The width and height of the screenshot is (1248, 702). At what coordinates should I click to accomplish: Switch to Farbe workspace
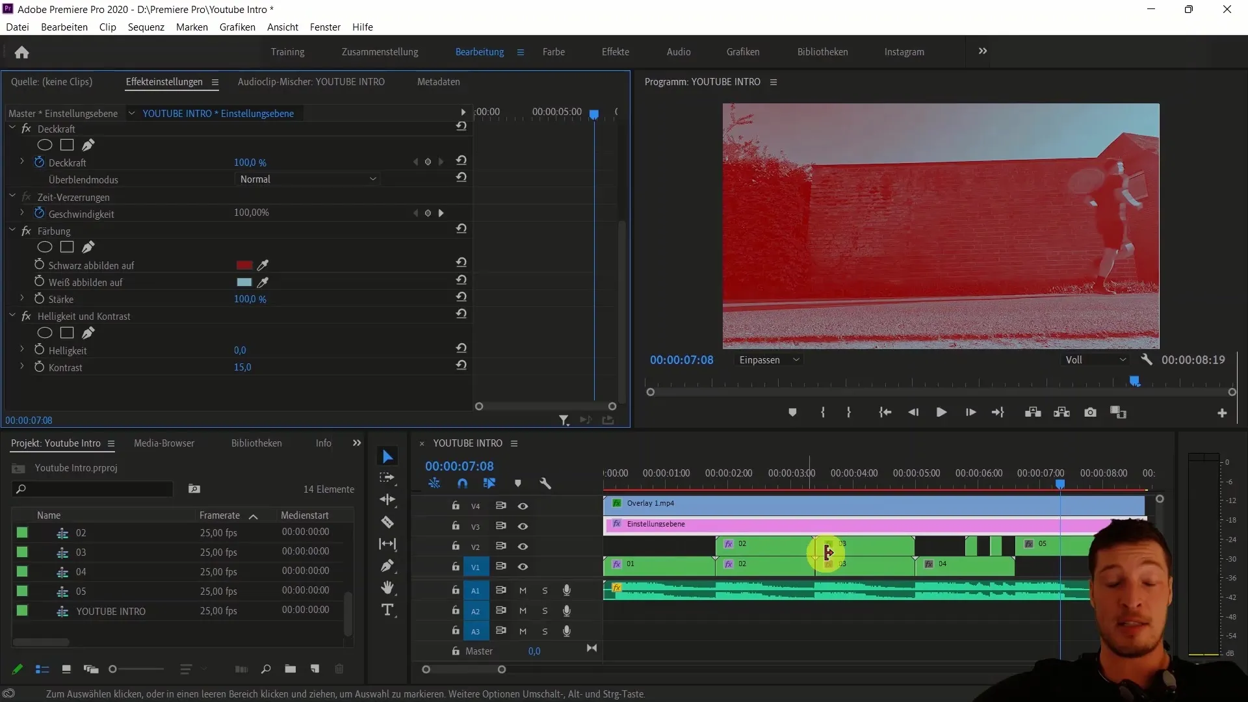tap(554, 52)
